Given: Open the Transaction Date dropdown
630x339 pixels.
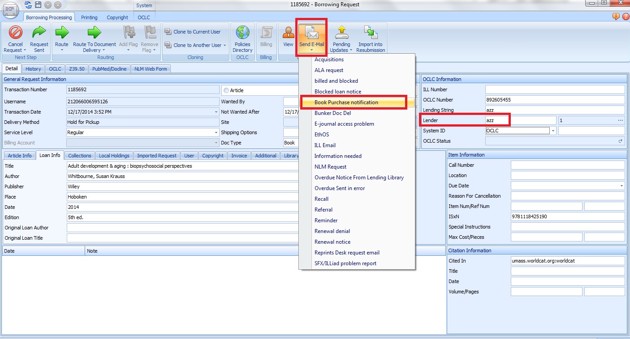Looking at the screenshot, I should click(216, 112).
